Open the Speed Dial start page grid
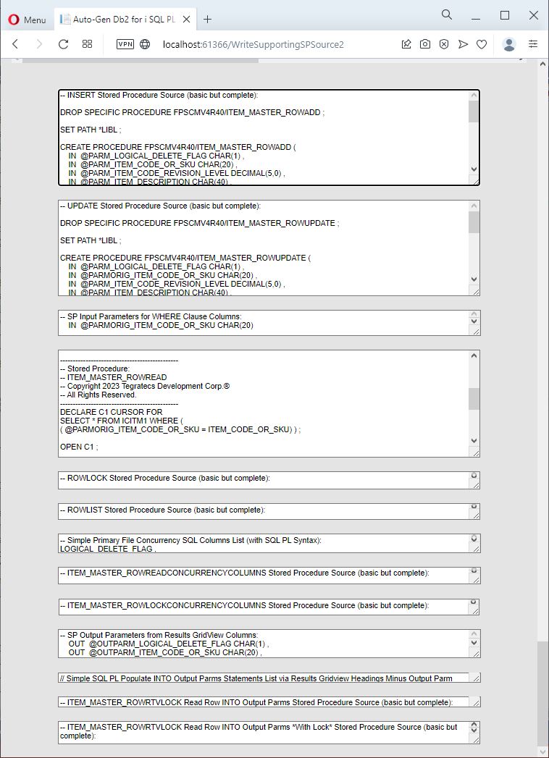 coord(87,44)
